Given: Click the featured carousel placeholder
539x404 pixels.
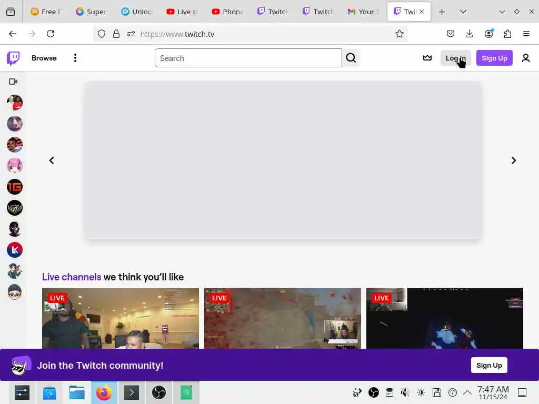Looking at the screenshot, I should click(x=283, y=160).
